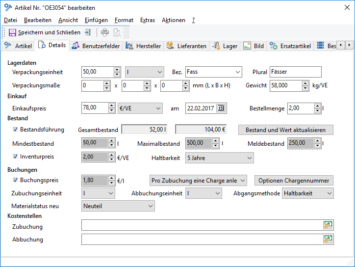Viewport: 355px width, 267px height.
Task: Open the Datei menu
Action: pos(10,20)
